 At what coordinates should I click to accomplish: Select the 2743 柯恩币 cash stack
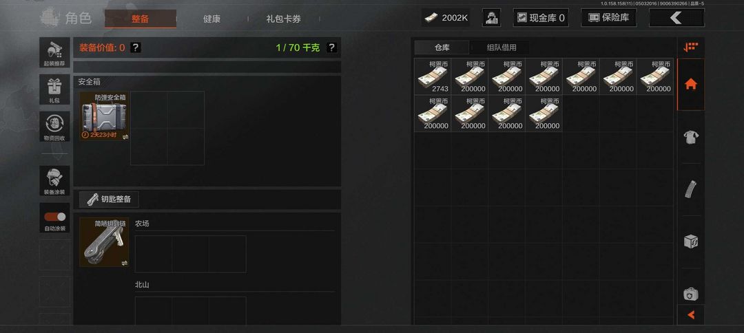433,77
